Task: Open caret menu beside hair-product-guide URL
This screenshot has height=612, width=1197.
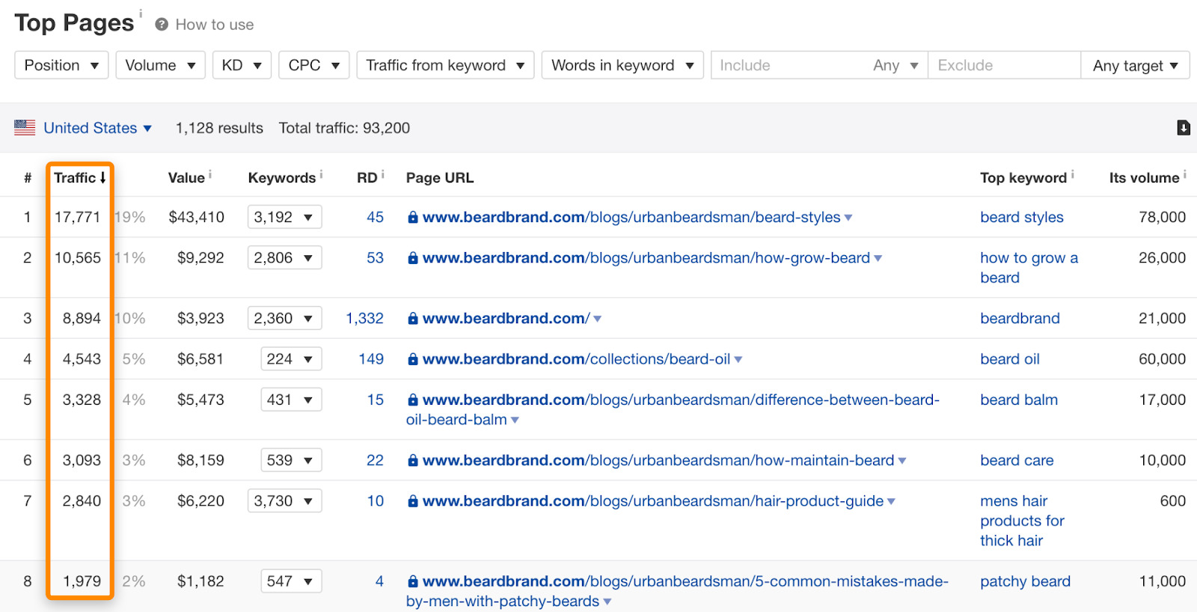Action: 891,501
